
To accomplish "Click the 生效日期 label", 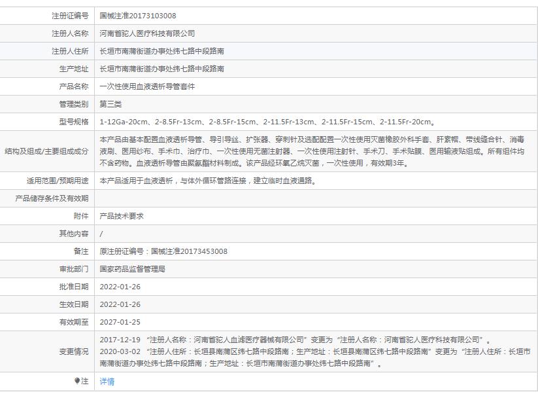I will click(74, 304).
